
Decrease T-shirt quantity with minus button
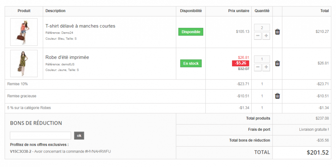[x=258, y=36]
